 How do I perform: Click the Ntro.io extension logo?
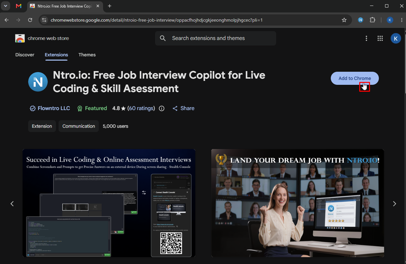pos(38,82)
